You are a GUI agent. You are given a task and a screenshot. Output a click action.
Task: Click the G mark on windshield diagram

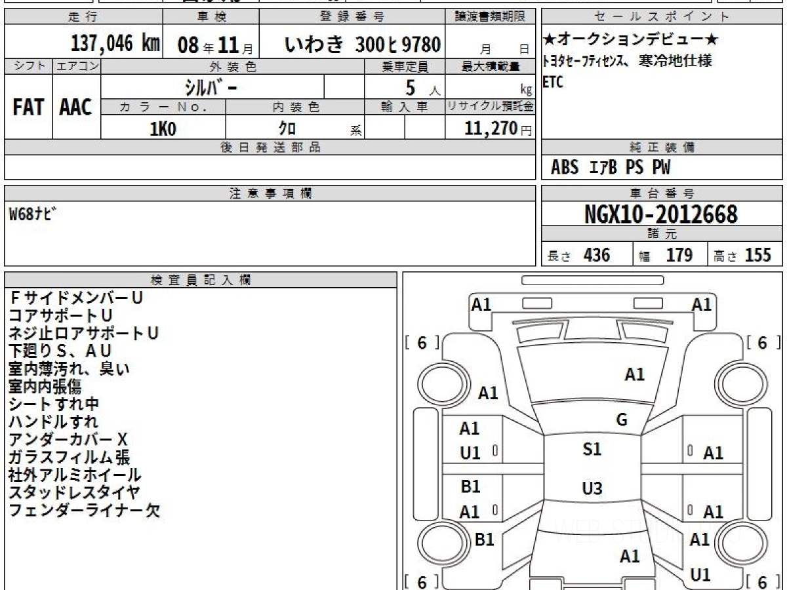(x=622, y=420)
